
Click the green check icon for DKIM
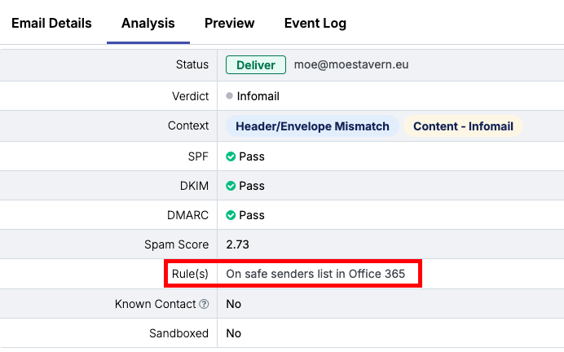coord(231,186)
